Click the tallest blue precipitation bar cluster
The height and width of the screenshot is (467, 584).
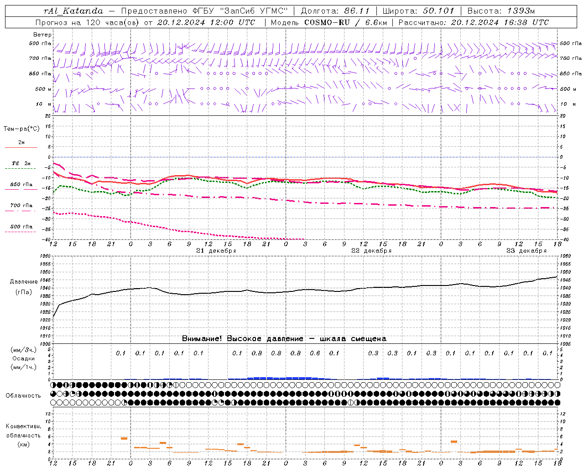click(x=285, y=378)
